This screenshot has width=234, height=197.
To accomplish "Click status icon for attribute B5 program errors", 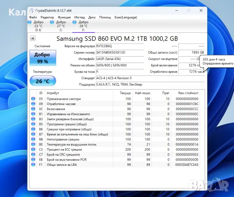I will [33, 124].
